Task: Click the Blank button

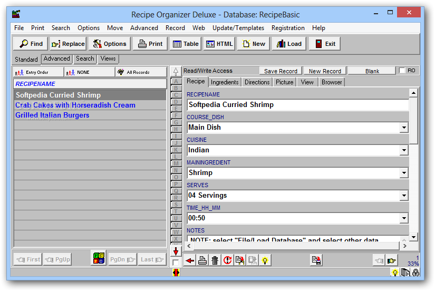Action: 372,71
